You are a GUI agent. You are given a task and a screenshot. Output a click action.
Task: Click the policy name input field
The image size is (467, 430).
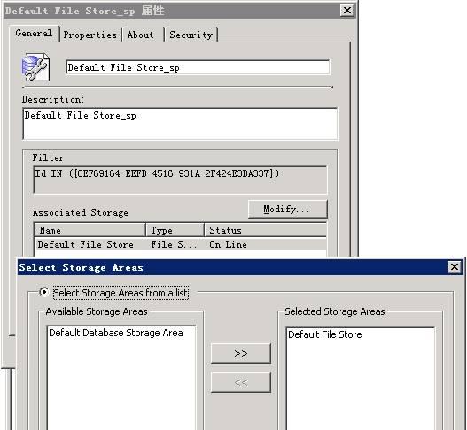click(198, 67)
